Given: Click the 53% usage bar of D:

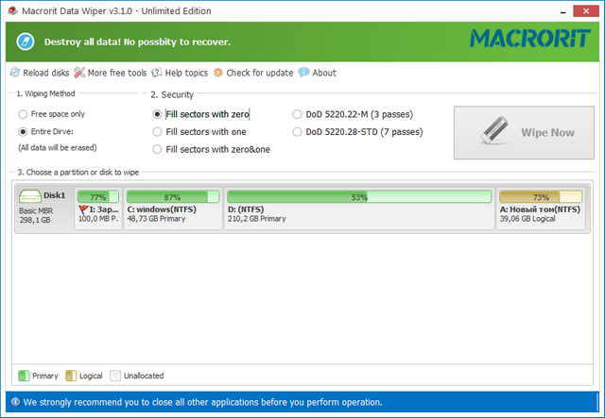Looking at the screenshot, I should click(x=359, y=197).
